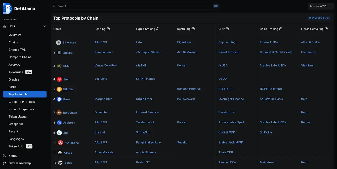Open the Include in TVL dropdown
This screenshot has width=337, height=169.
pyautogui.click(x=321, y=6)
